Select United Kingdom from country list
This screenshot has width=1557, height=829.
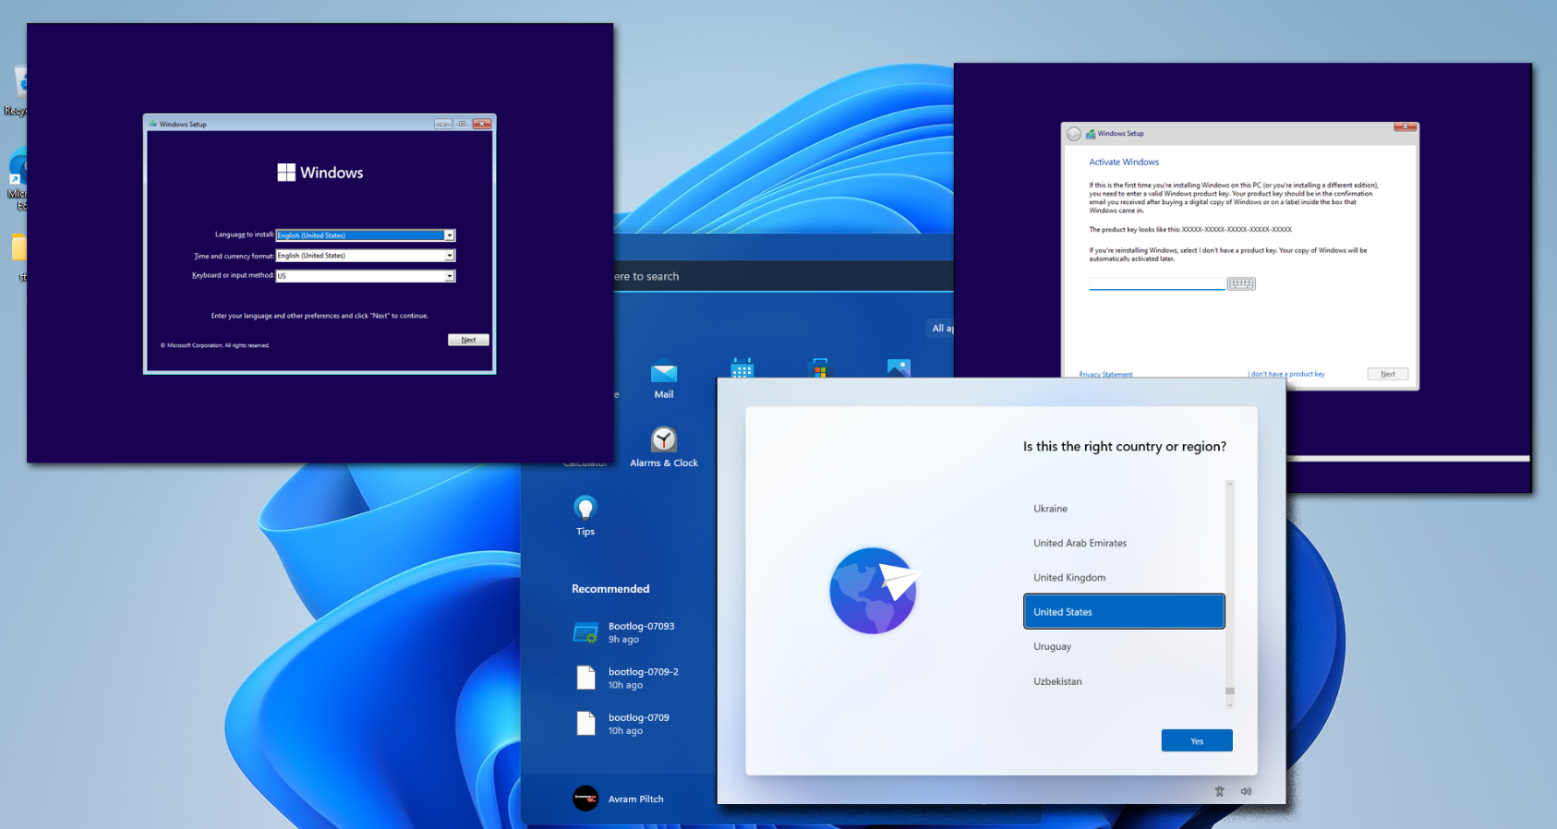(1069, 578)
